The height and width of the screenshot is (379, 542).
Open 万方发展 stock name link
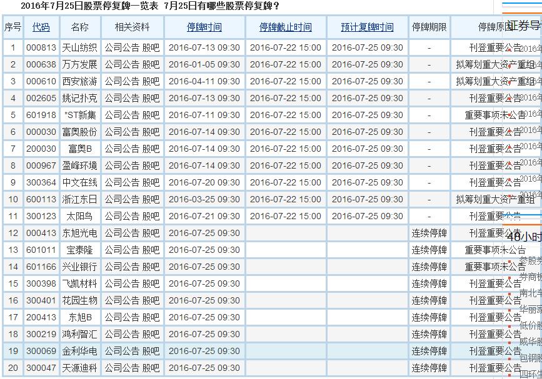click(79, 65)
